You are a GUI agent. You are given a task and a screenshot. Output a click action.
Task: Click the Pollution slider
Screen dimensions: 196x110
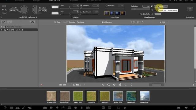[x=140, y=9]
